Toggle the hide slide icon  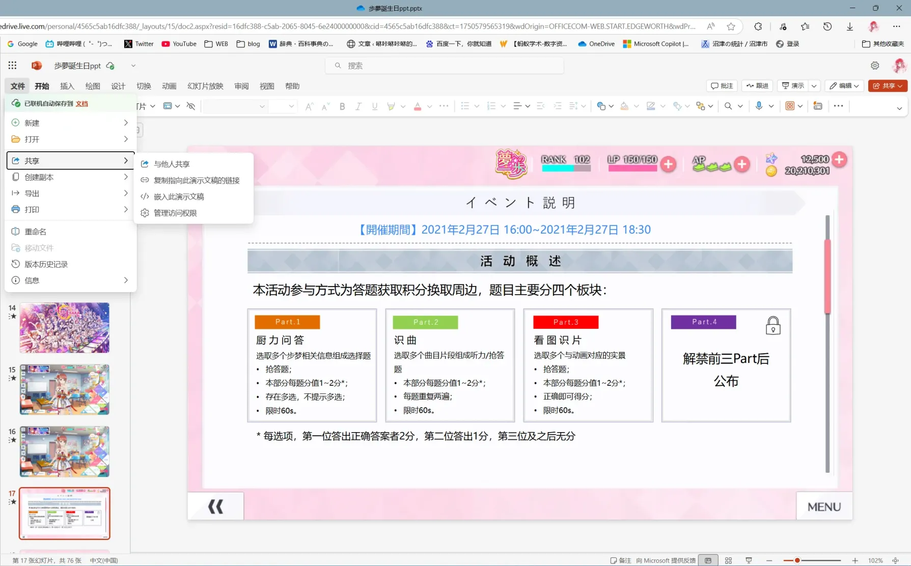pos(191,106)
